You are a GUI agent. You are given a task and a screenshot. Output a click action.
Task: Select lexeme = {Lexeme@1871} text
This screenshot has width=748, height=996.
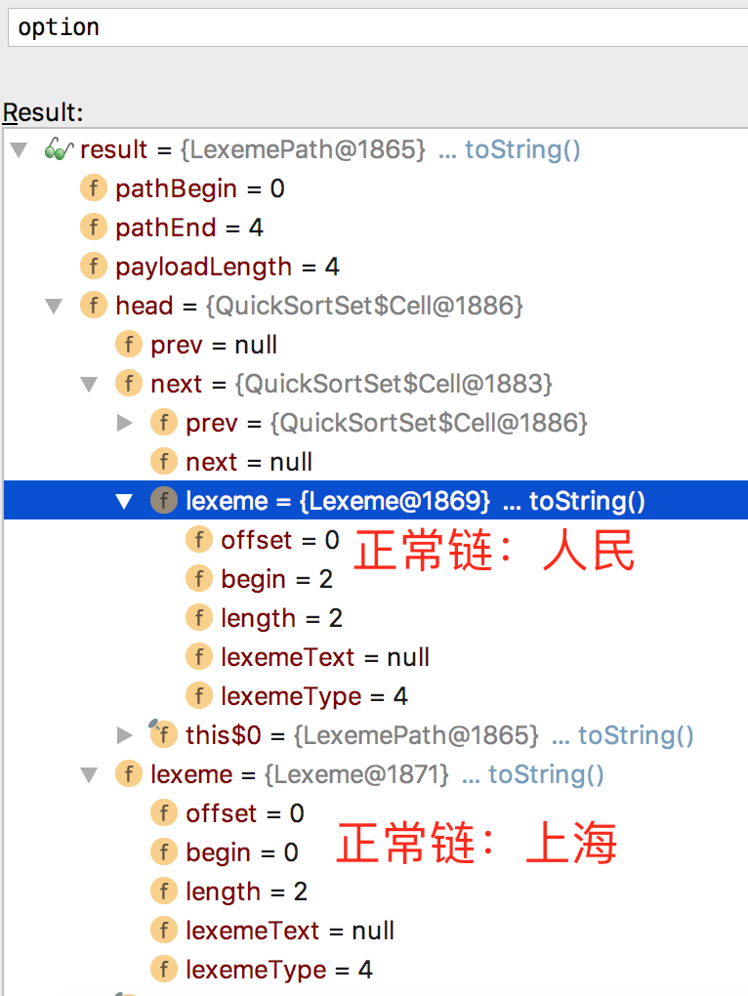[300, 774]
